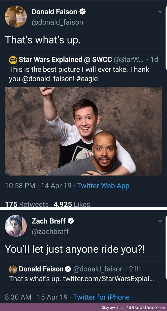Viewport: 167px width, 311px height.
Task: Open Zach Braff's profile picture
Action: click(16, 226)
